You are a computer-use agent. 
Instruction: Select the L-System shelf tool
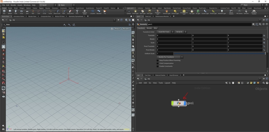(93, 12)
